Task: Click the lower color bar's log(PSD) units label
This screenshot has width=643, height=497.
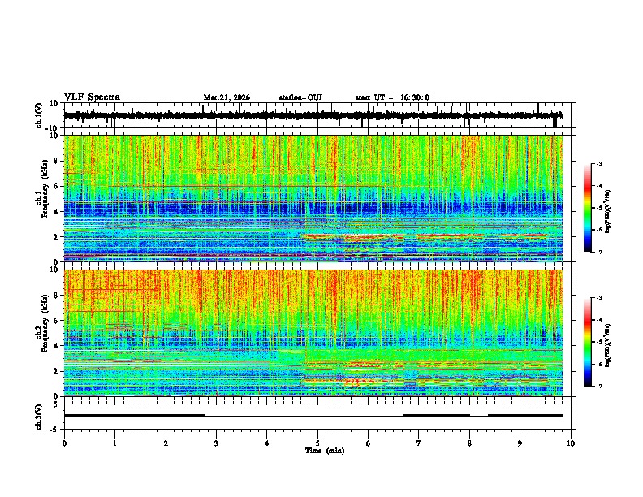Action: 608,345
